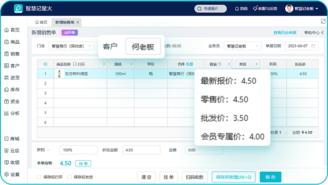The width and height of the screenshot is (328, 185).
Task: Sort by 规格 column arrows
Action: click(x=131, y=64)
